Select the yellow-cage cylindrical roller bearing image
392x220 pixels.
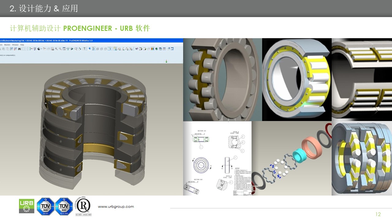[297, 79]
